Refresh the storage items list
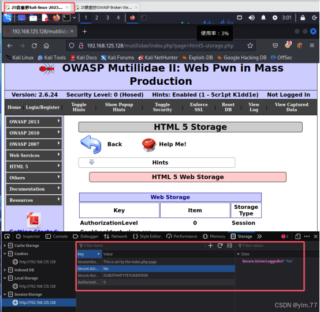 pyautogui.click(x=220, y=246)
